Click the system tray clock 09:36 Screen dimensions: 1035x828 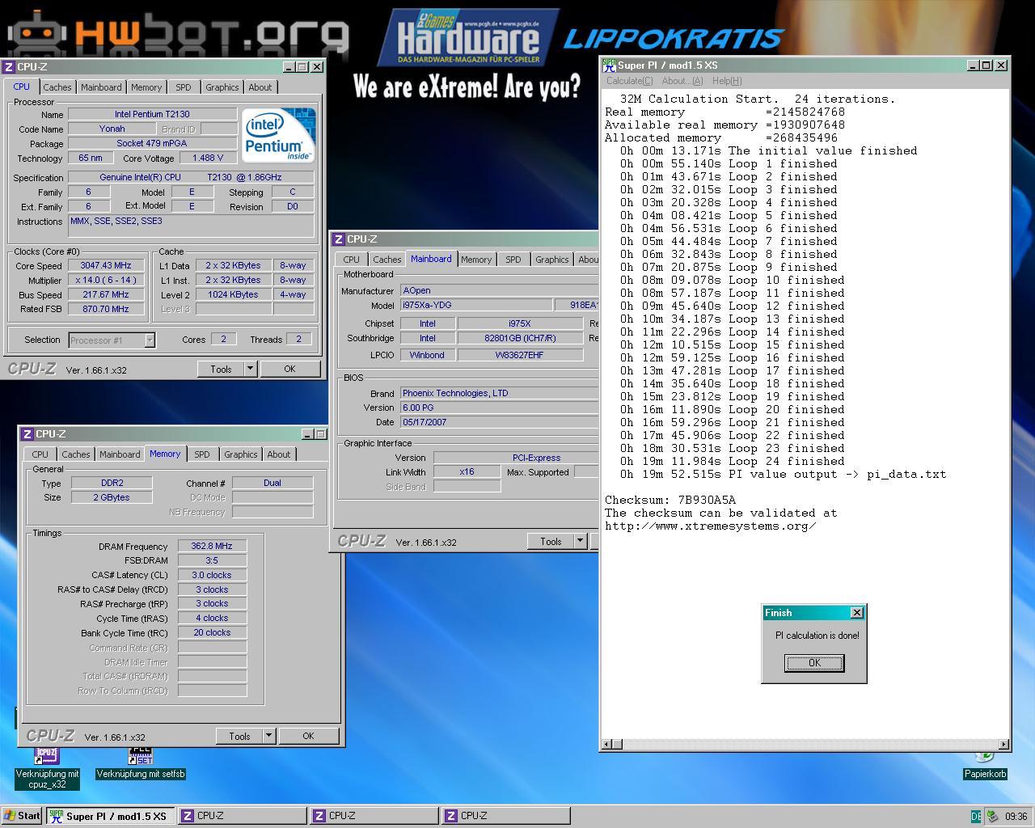point(1016,817)
